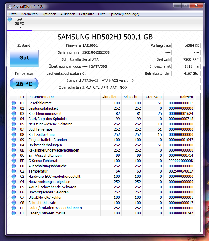The width and height of the screenshot is (209, 241).
Task: Click the Schnittstelle field Serial ATA
Action: tap(108, 59)
